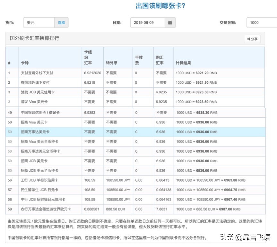277x247 pixels.
Task: Open the calendar date picker icon
Action: (x=170, y=22)
